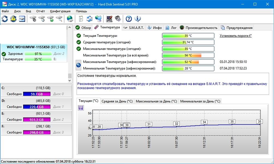
Task: Open the Файл menu
Action: [5, 11]
